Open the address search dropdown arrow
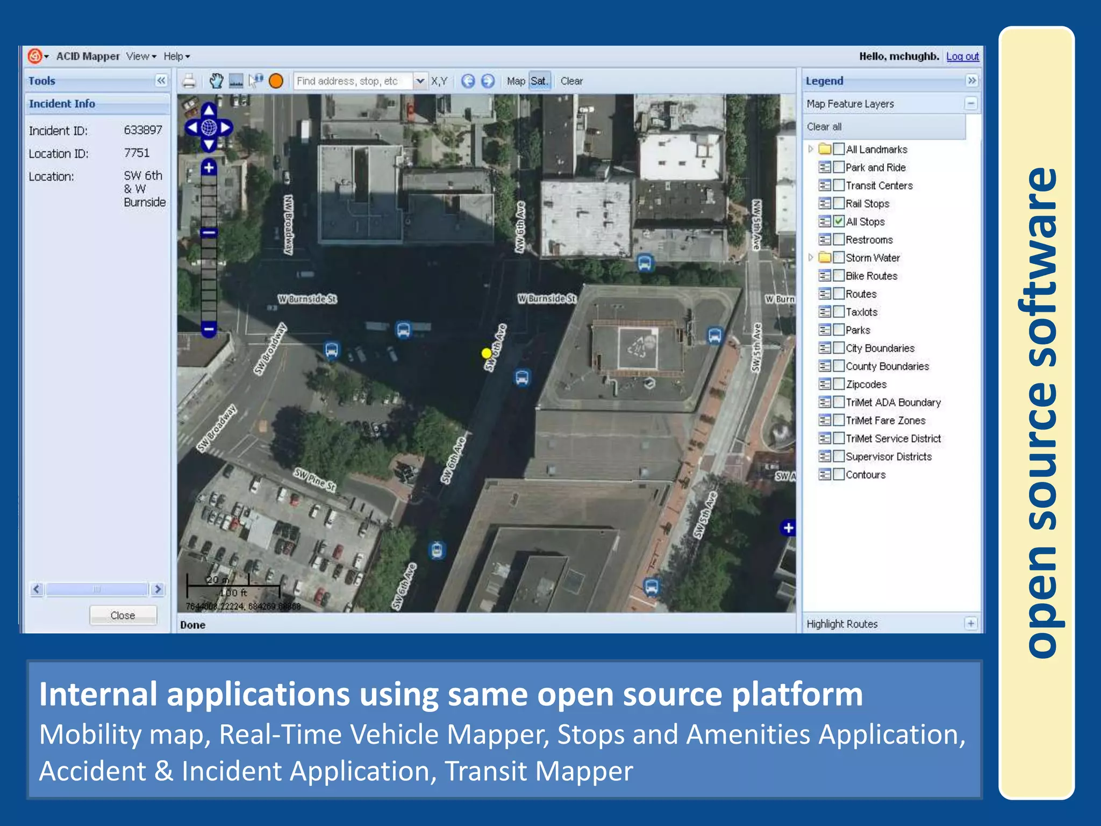Viewport: 1101px width, 826px height. [420, 81]
